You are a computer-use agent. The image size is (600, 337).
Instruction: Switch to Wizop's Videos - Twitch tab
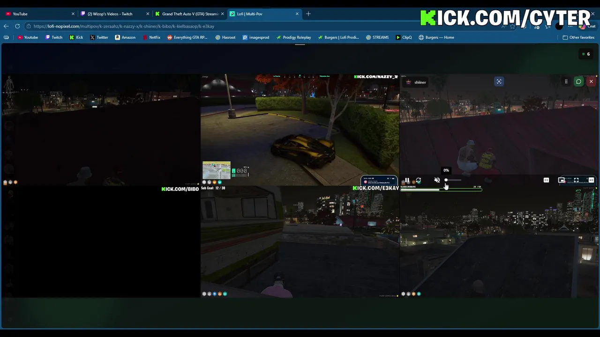click(114, 14)
